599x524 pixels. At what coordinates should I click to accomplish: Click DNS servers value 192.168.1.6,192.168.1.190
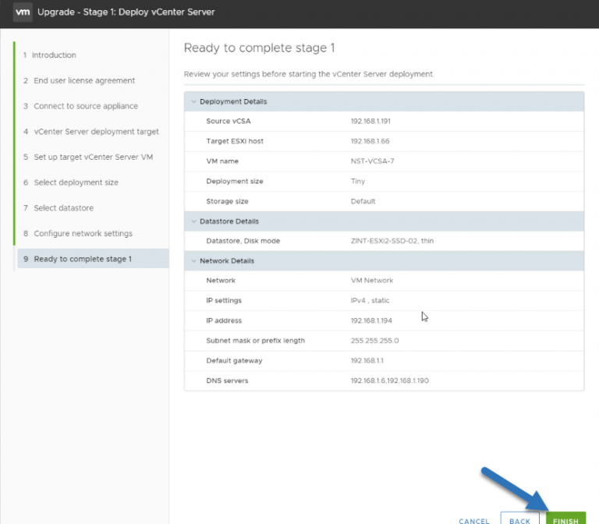[x=390, y=381]
